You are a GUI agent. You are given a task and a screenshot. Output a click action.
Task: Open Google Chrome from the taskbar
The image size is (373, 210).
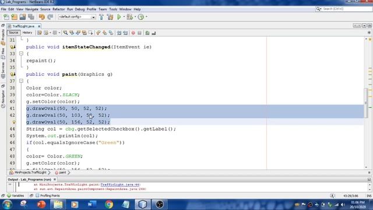pyautogui.click(x=109, y=204)
